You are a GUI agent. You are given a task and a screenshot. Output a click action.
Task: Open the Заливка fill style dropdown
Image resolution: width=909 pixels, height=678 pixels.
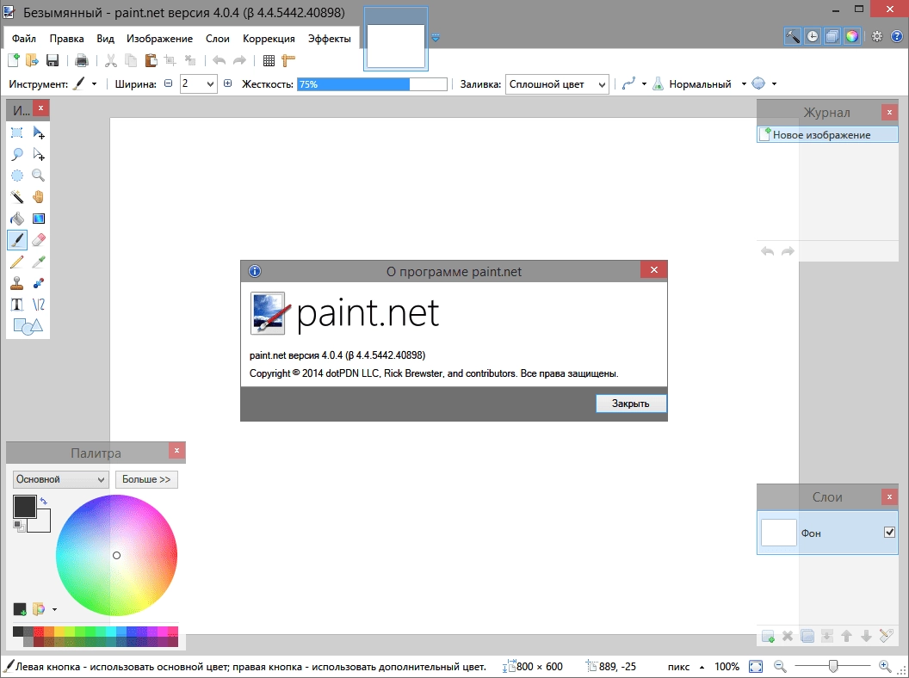point(557,84)
